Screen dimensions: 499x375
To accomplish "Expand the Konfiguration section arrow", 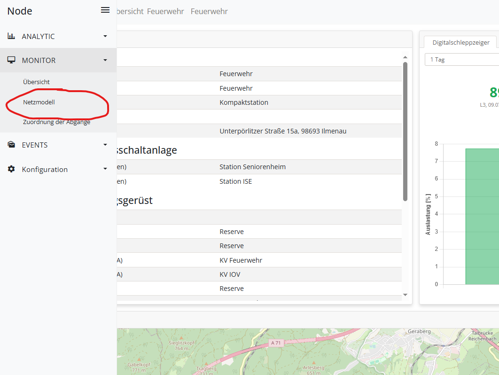I will click(105, 169).
